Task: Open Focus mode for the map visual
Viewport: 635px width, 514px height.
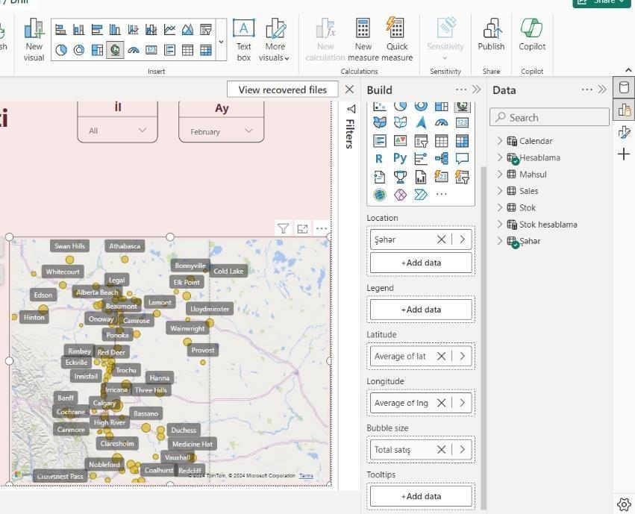Action: [302, 229]
